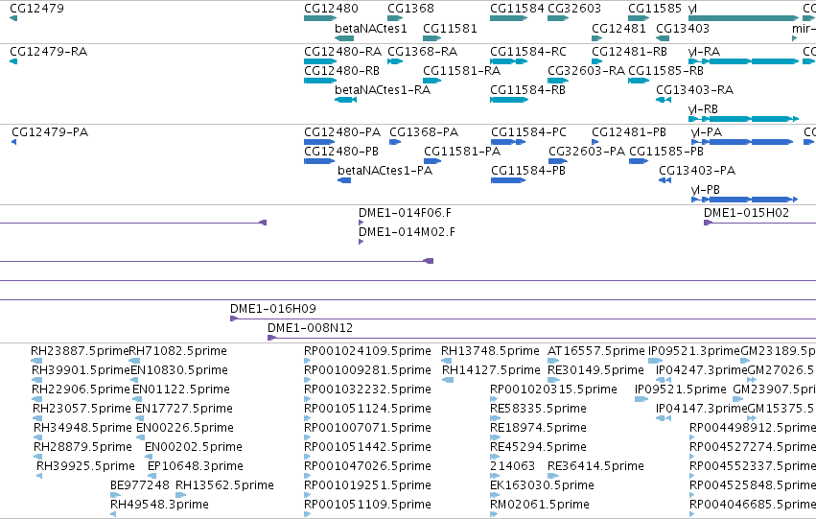Select the CG1368 gene glyph

pos(395,19)
